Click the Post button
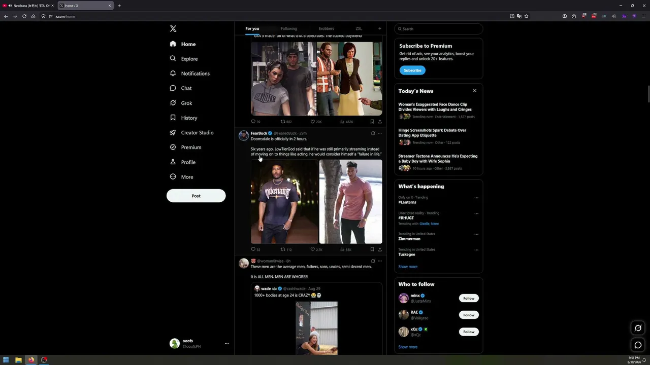Viewport: 650px width, 365px height. click(196, 196)
